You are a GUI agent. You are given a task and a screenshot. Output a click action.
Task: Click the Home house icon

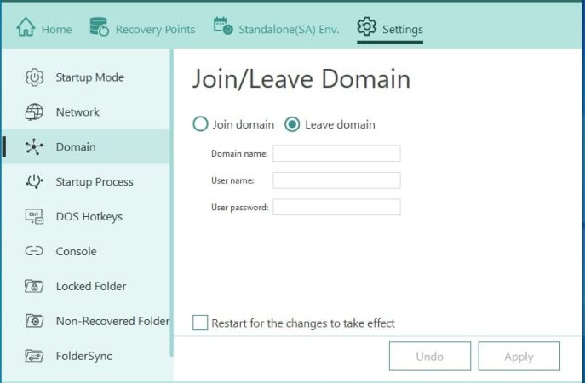[26, 28]
